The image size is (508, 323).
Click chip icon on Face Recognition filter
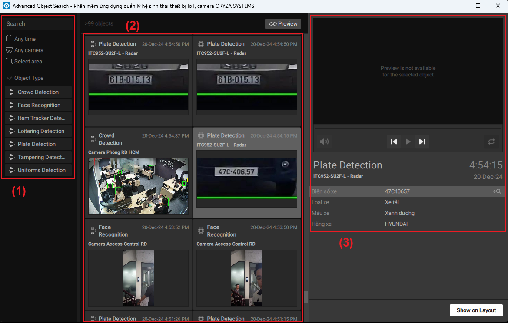click(x=12, y=105)
